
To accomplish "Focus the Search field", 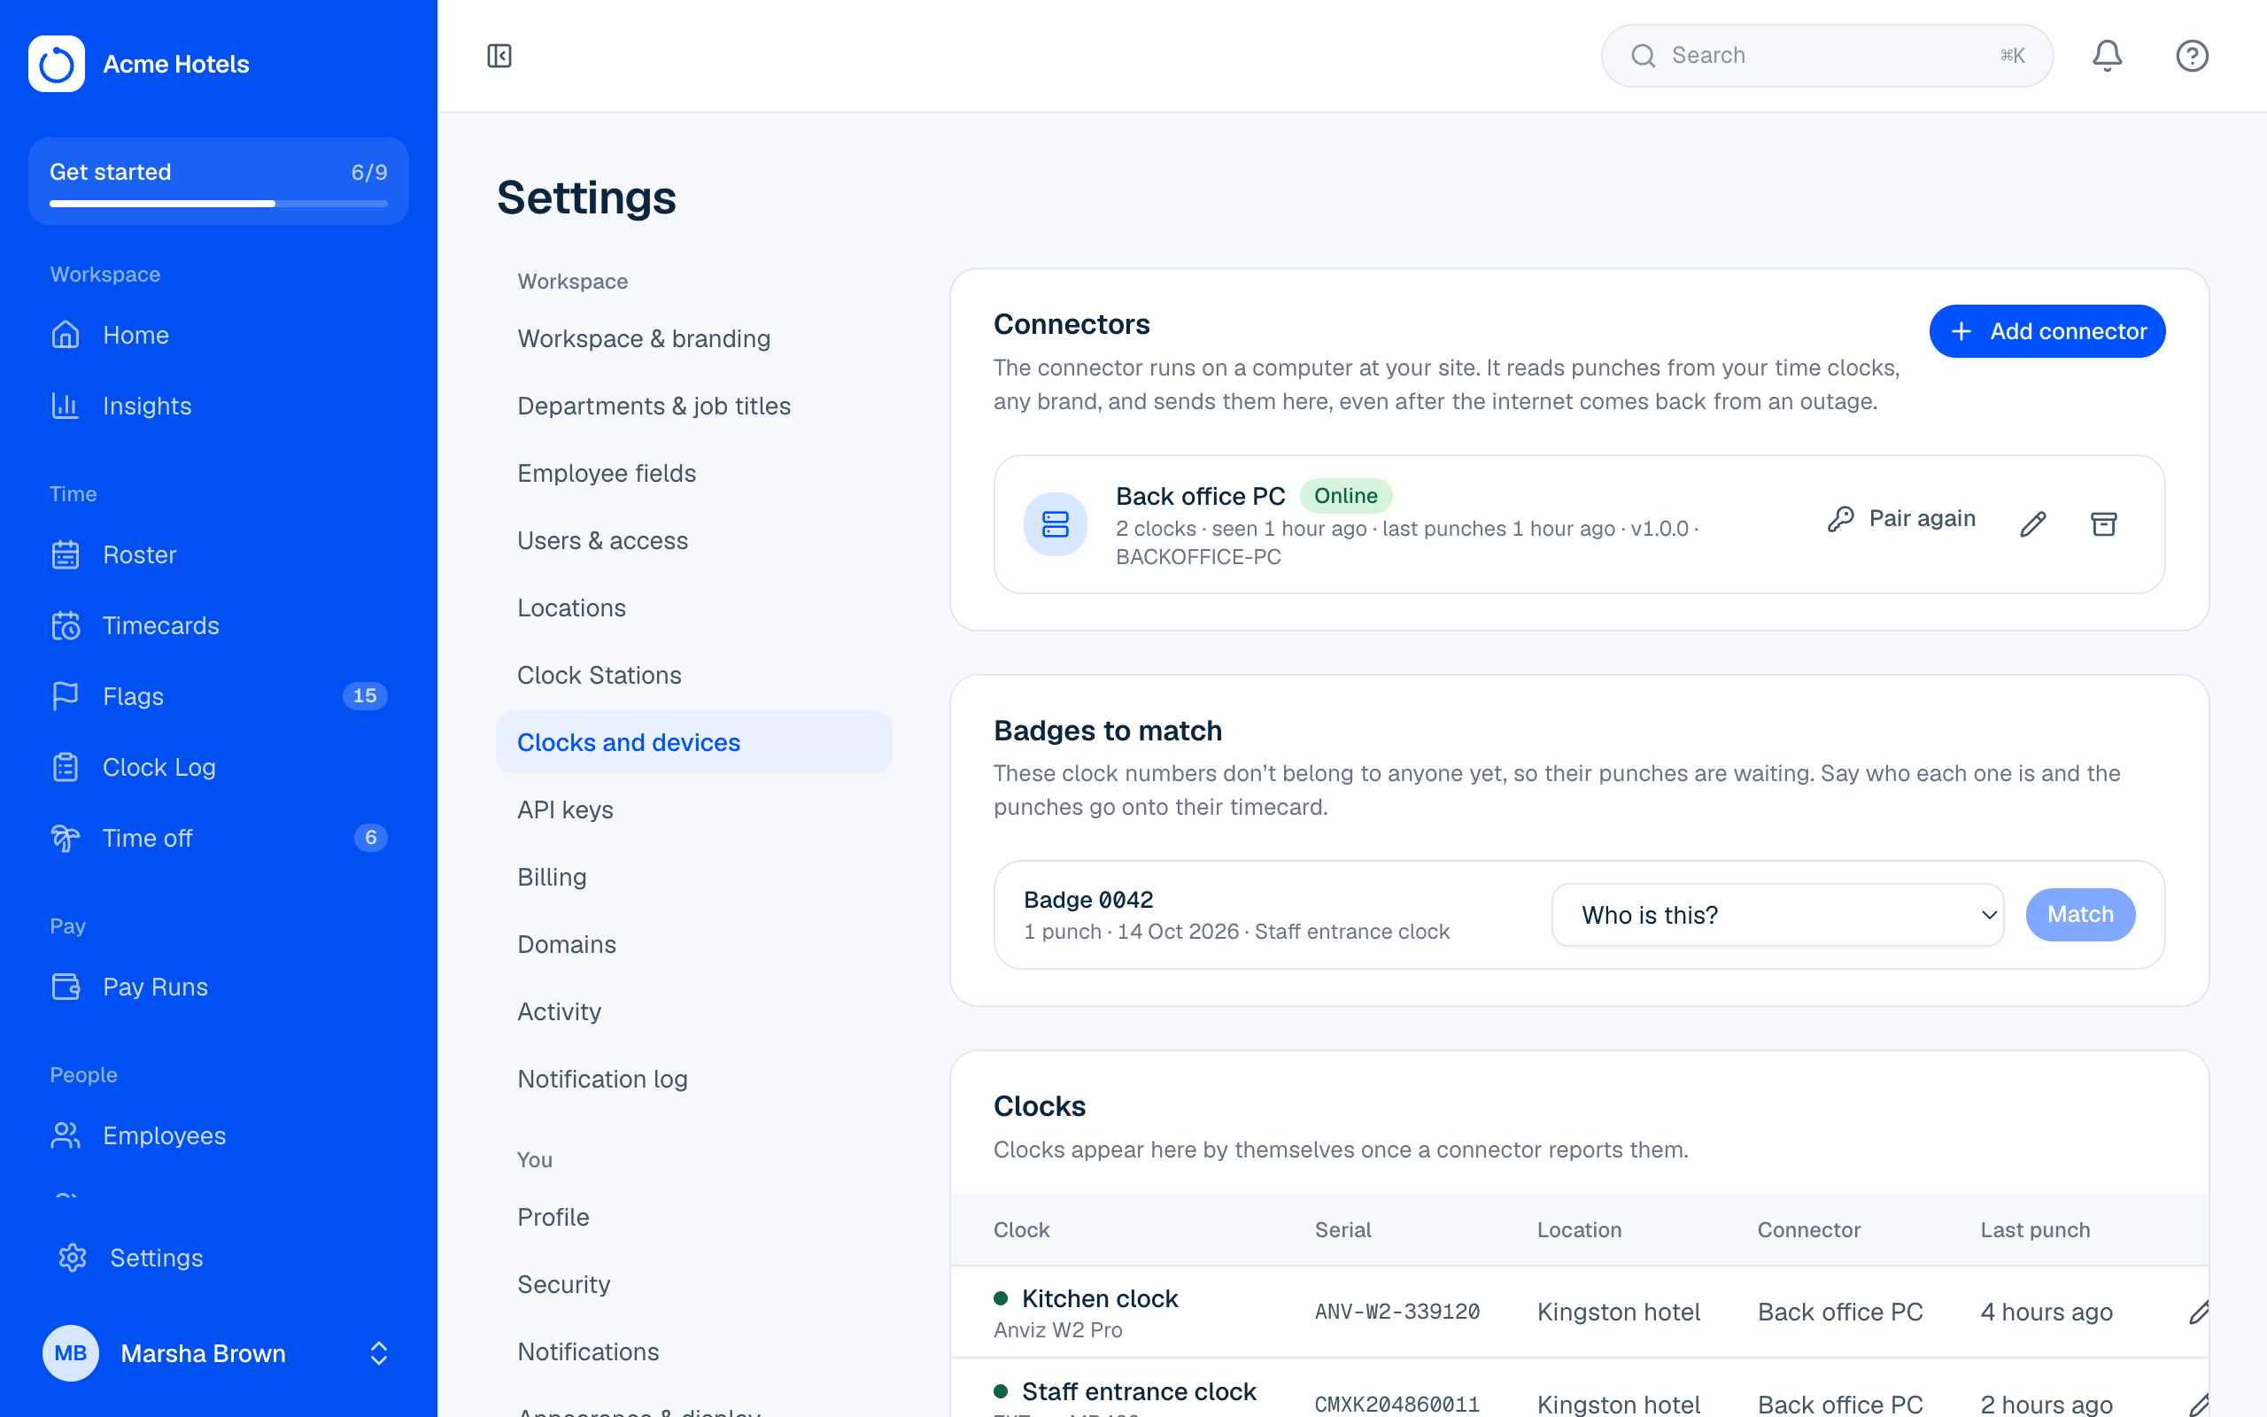I will 1827,56.
